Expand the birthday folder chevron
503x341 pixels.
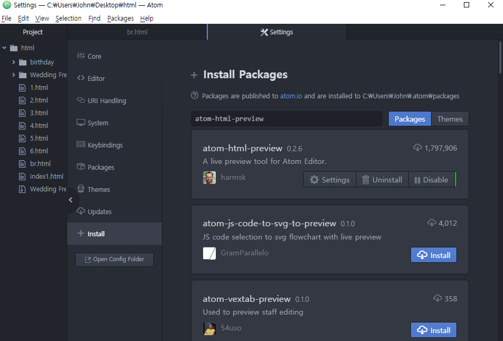(13, 62)
